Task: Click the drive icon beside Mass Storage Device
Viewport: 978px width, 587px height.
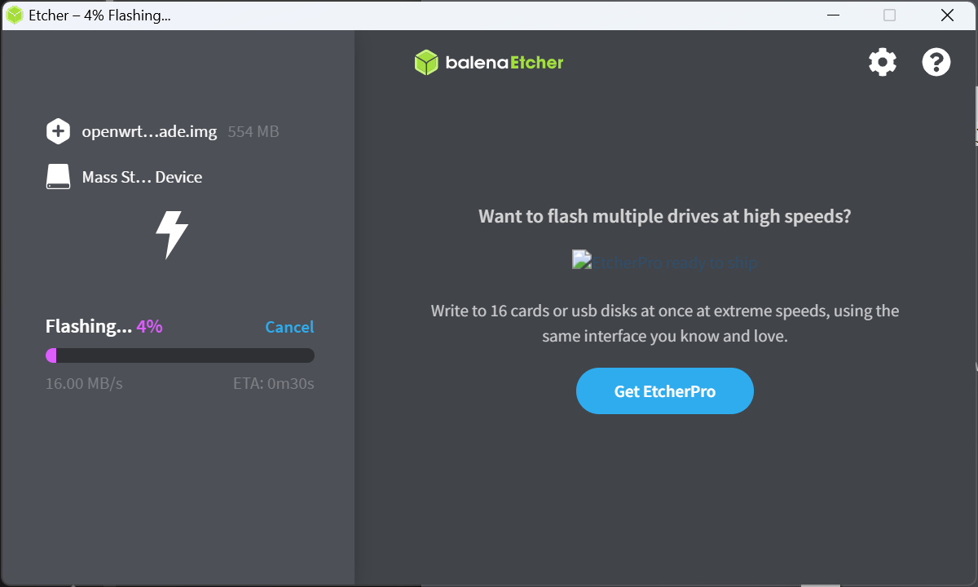Action: coord(58,177)
